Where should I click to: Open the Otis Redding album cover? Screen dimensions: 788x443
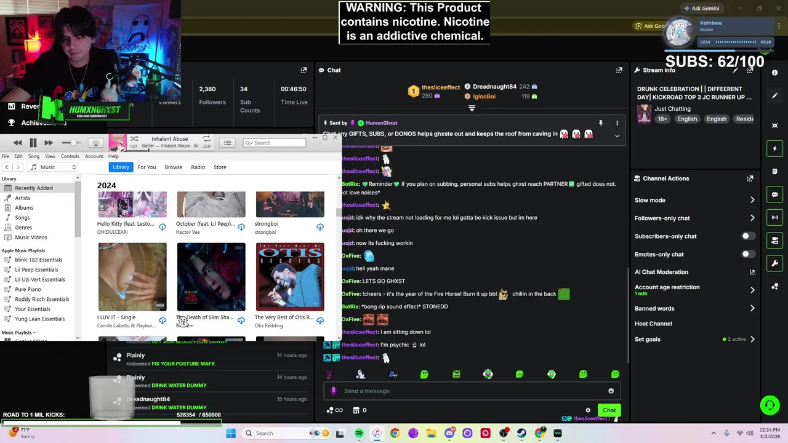290,277
